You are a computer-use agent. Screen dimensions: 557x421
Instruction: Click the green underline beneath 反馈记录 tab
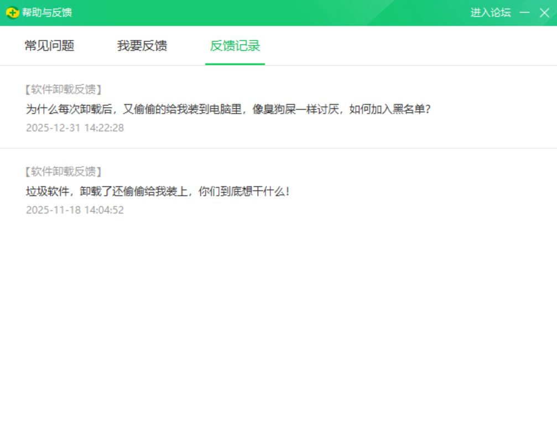235,64
